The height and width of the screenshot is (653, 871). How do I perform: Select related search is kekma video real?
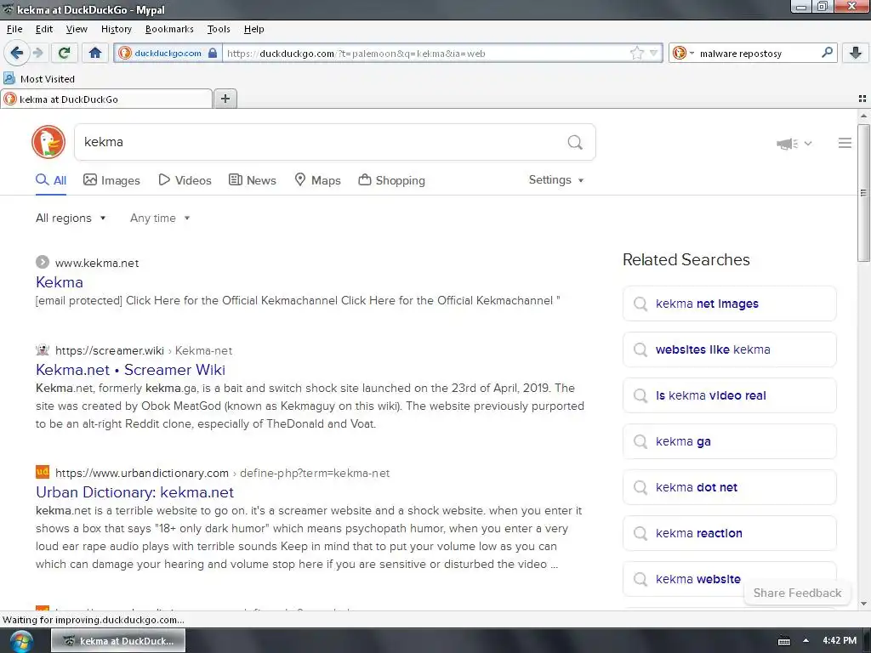click(x=729, y=395)
